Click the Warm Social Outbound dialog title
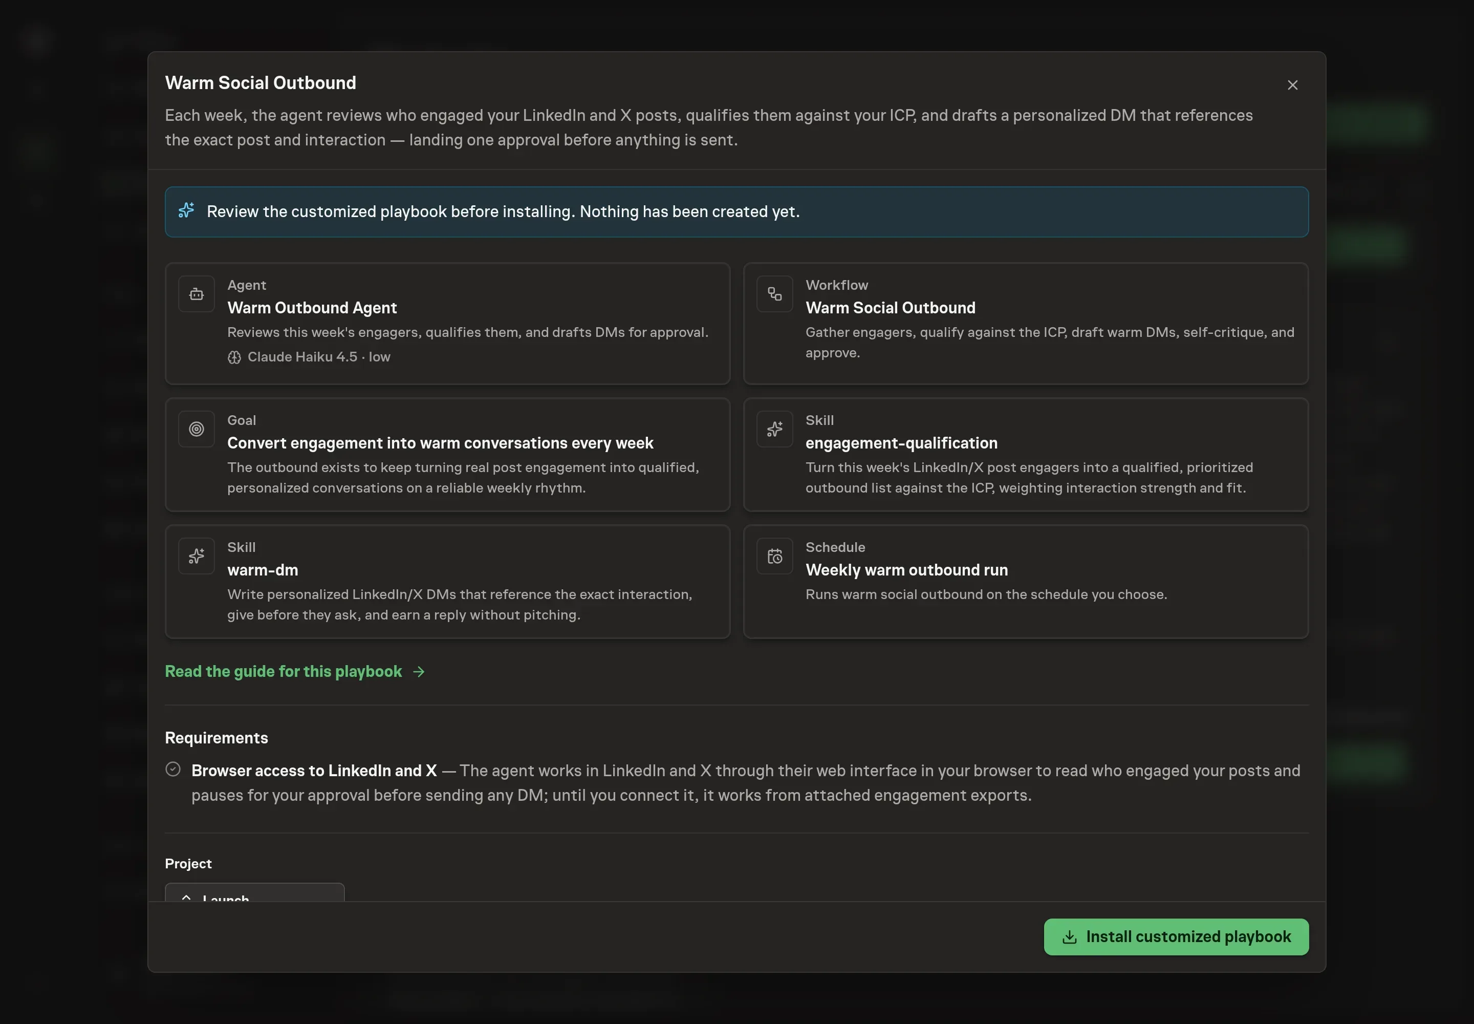The height and width of the screenshot is (1024, 1474). click(x=261, y=83)
